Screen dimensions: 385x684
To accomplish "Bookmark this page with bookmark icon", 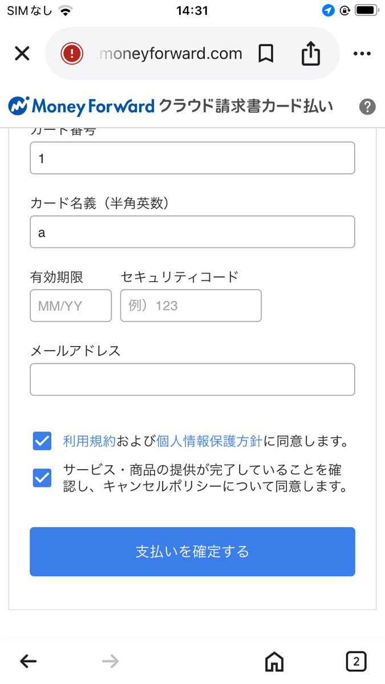I will [266, 54].
